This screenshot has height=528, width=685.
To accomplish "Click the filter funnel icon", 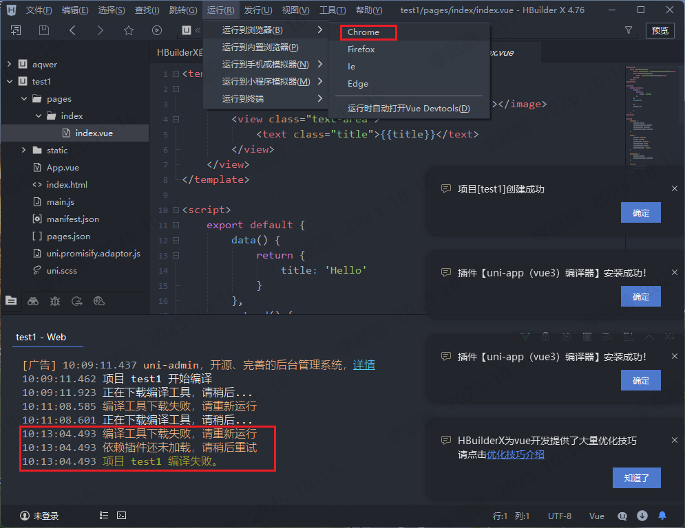I will coord(628,30).
